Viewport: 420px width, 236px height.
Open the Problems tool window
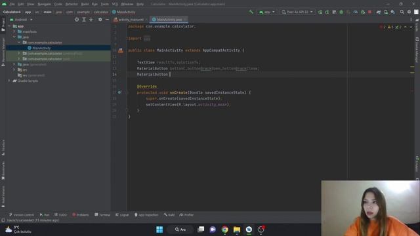80,215
